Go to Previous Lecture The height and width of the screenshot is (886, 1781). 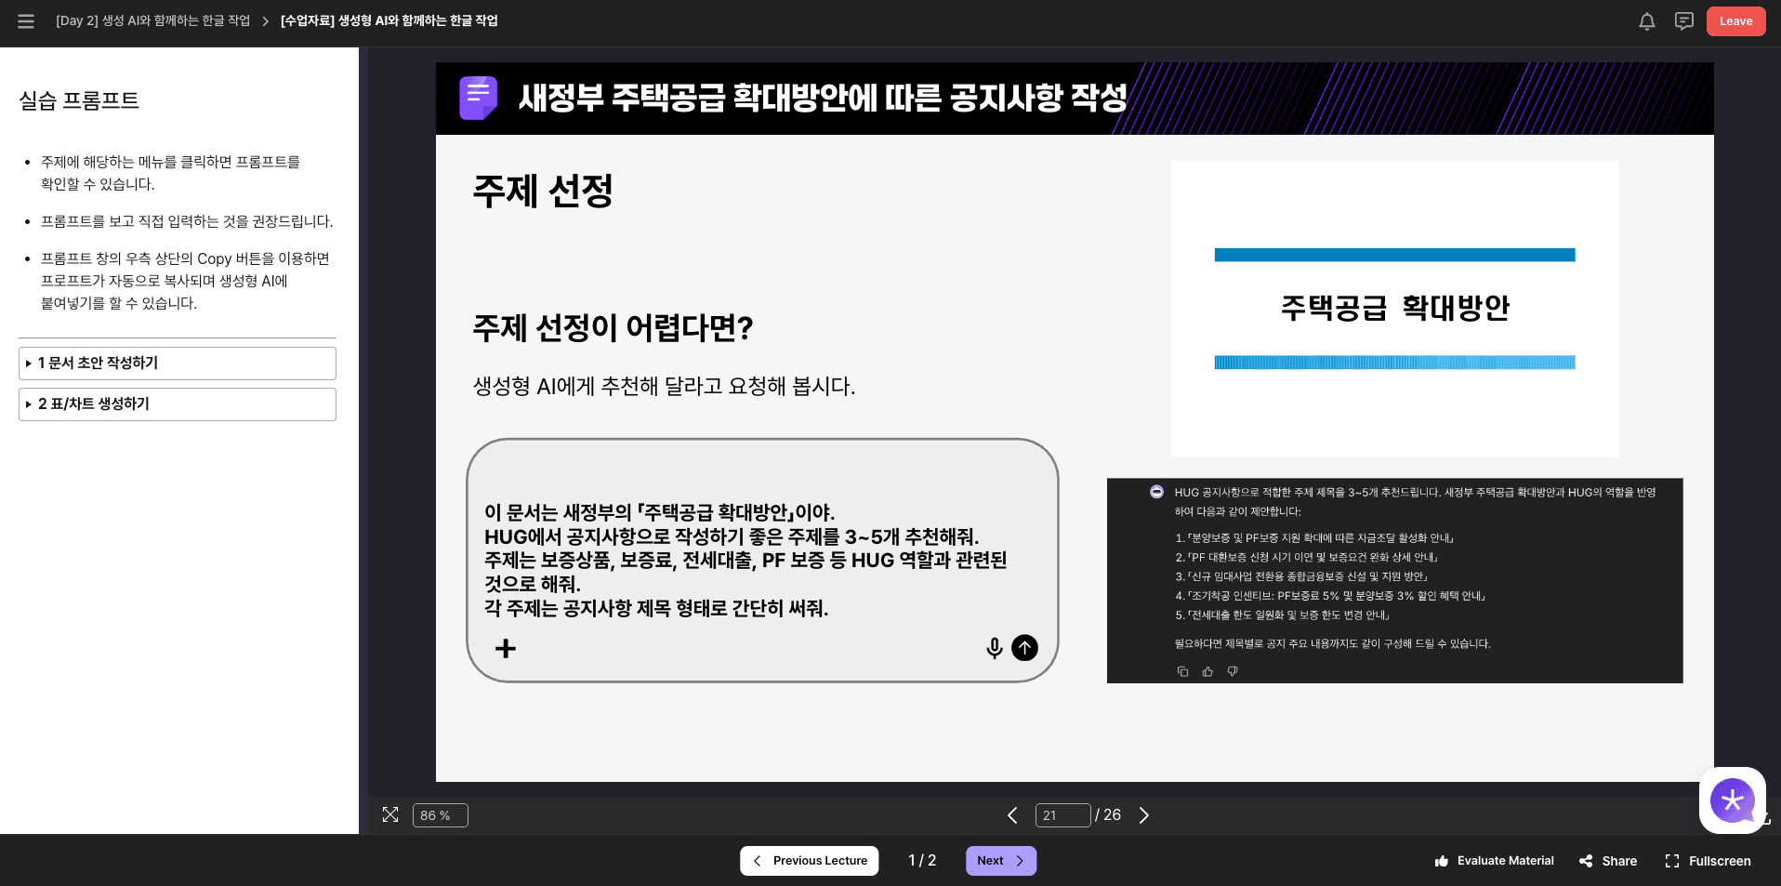point(809,861)
